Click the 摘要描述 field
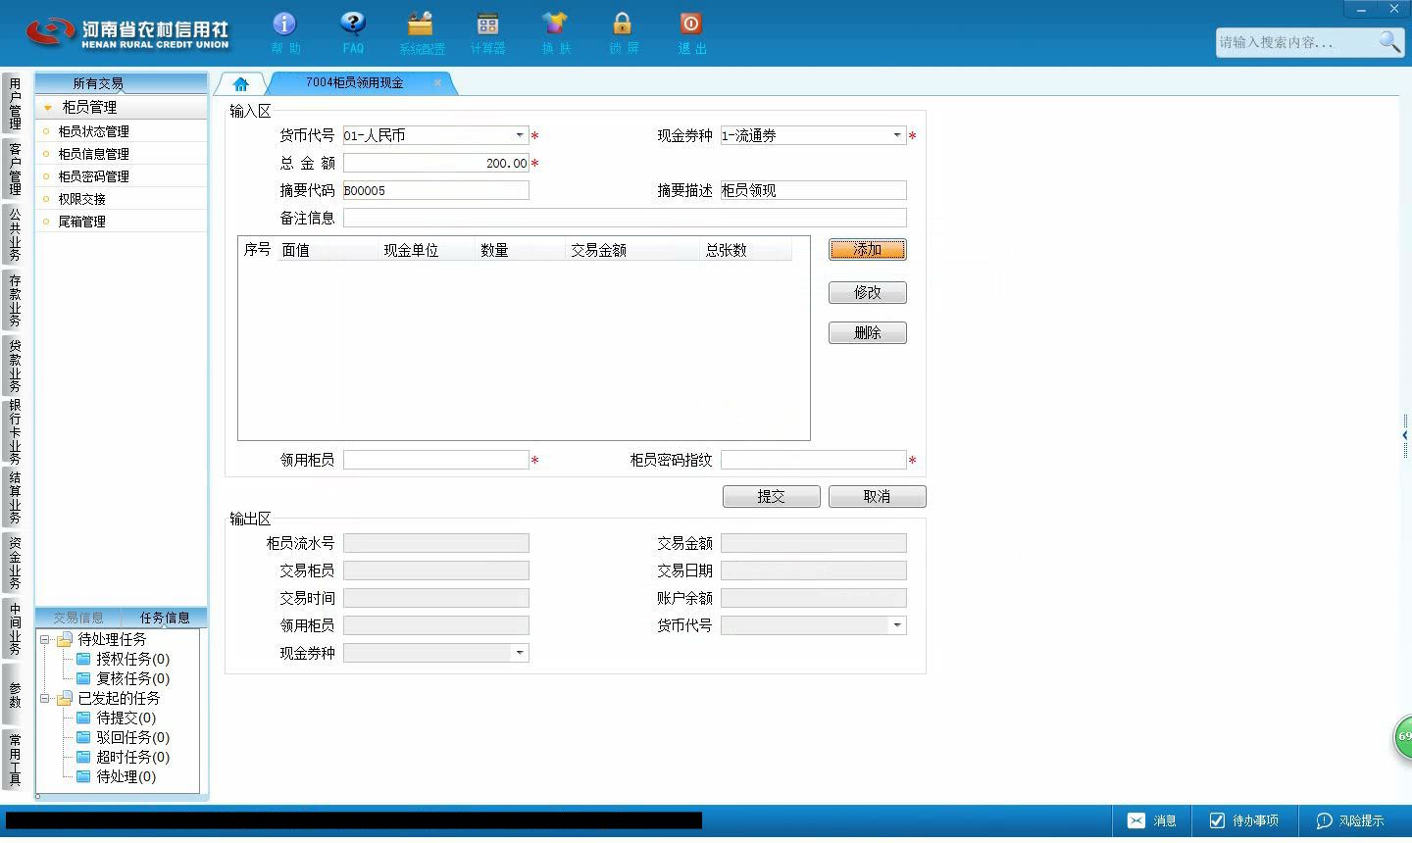The width and height of the screenshot is (1412, 843). tap(814, 190)
